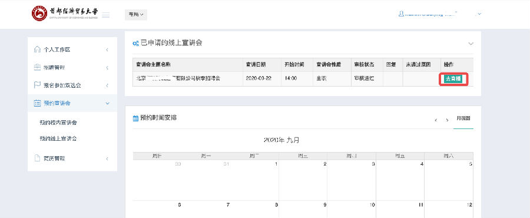Open the user account dropdown arrow
Image resolution: width=530 pixels, height=218 pixels.
479,14
